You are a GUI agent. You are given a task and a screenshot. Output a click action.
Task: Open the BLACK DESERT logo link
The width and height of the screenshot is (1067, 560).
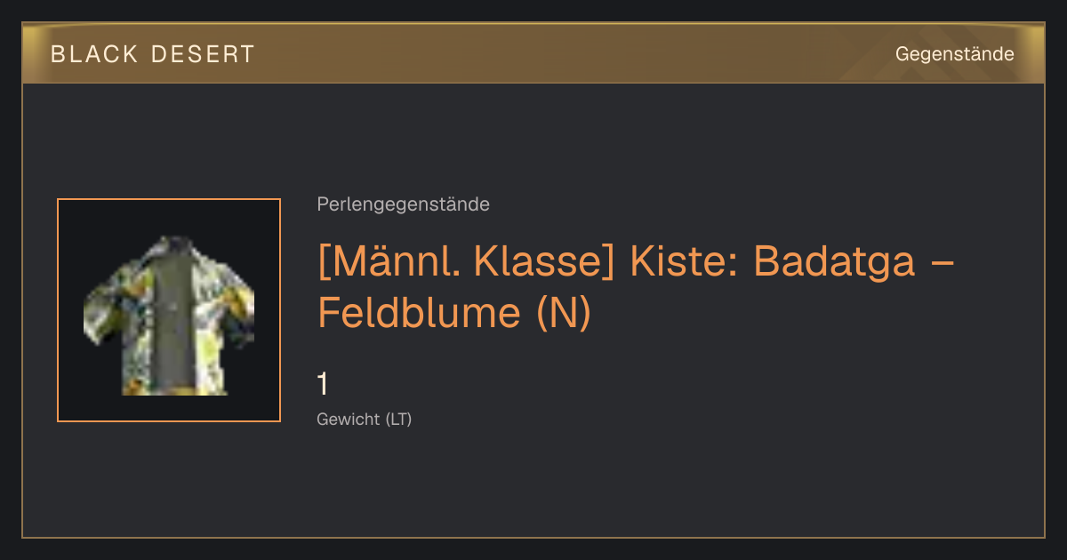click(152, 54)
